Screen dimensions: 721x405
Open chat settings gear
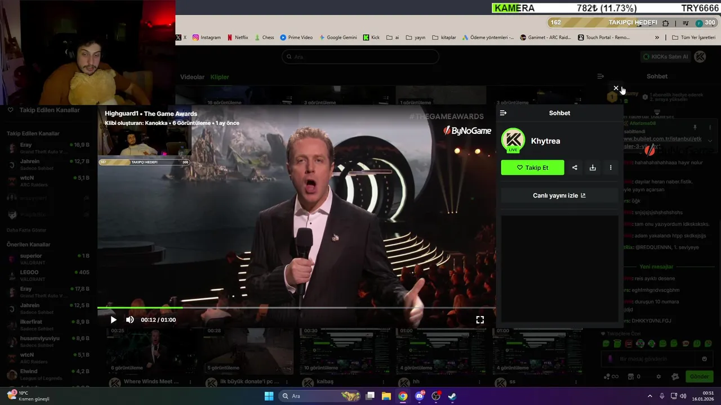point(658,377)
